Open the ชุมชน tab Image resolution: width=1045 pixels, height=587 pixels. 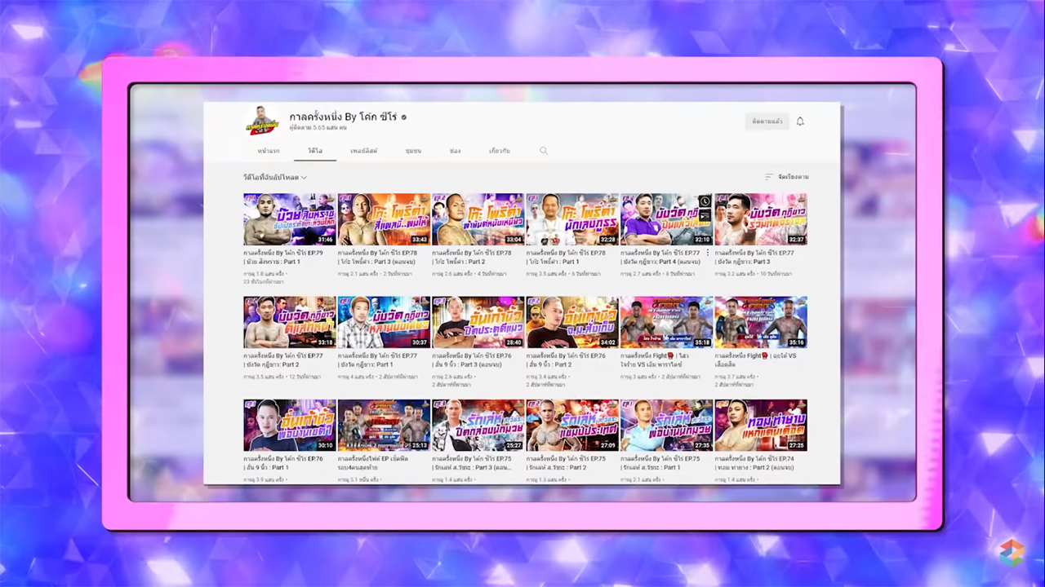point(413,151)
